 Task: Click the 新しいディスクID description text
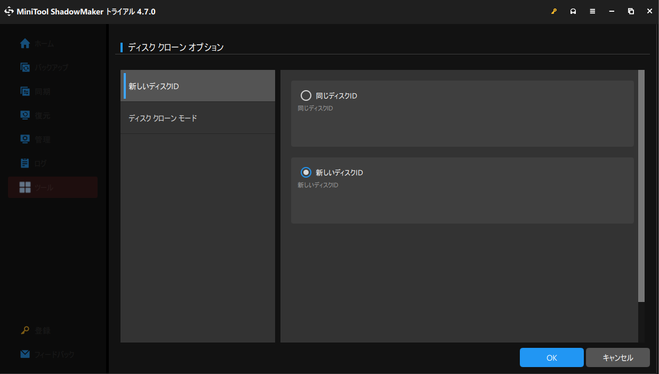[318, 185]
